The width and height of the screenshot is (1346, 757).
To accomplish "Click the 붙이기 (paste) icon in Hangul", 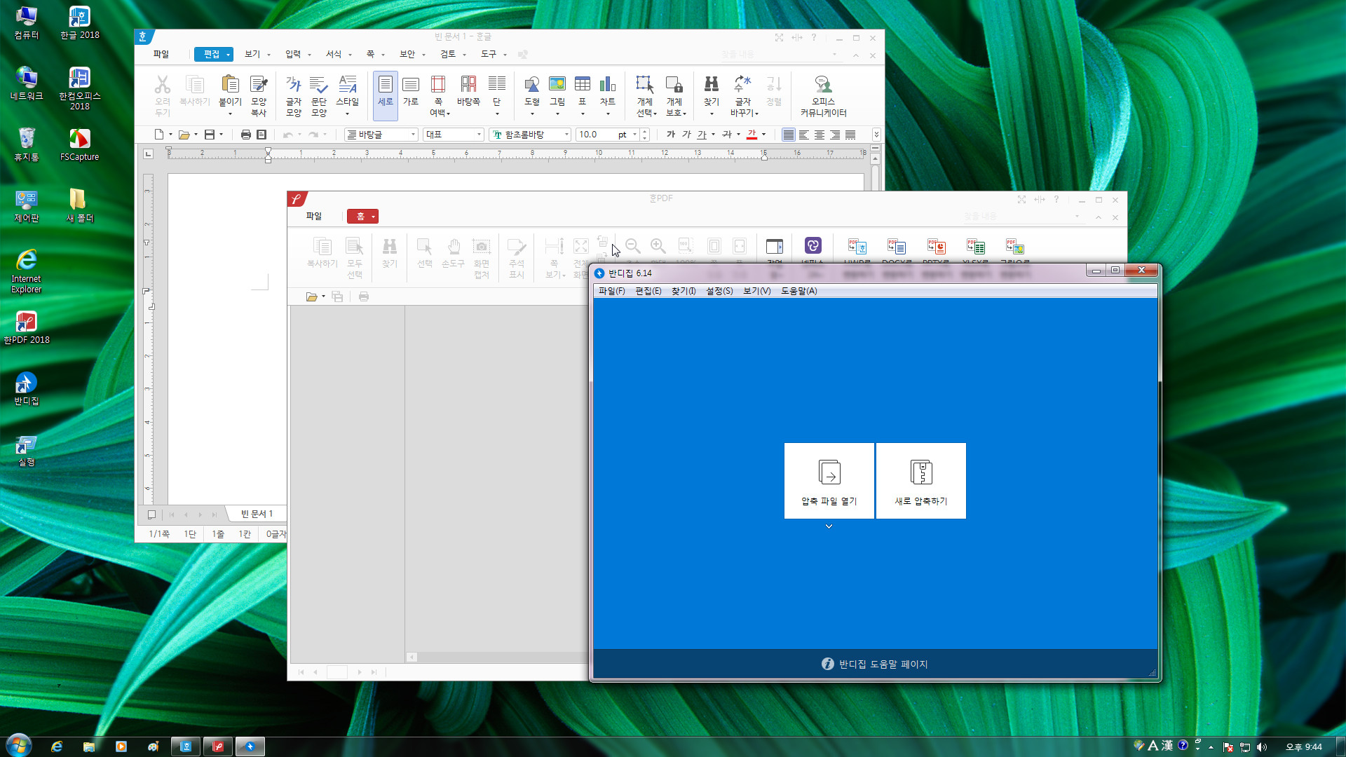I will tap(230, 85).
